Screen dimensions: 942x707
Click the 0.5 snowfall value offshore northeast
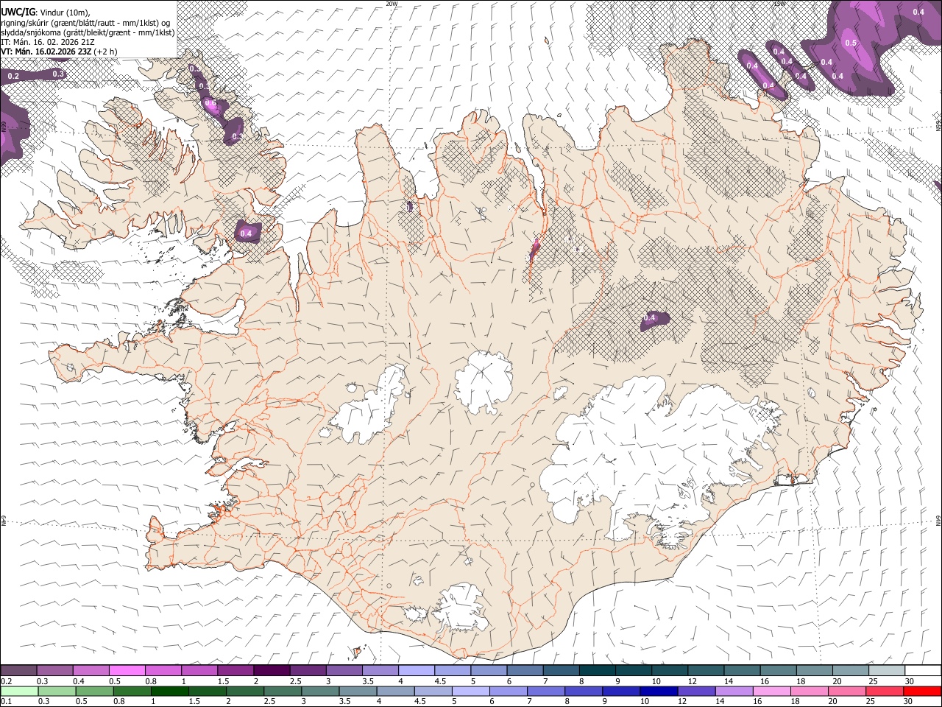851,43
